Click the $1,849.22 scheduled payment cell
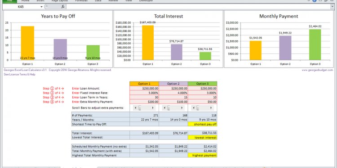 coord(173,146)
